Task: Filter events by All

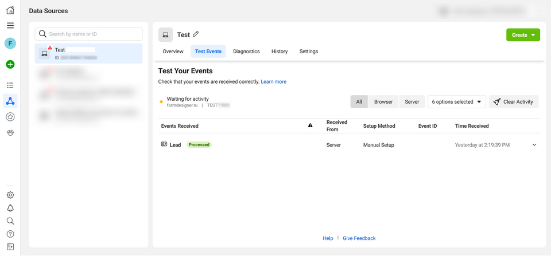Action: point(359,102)
